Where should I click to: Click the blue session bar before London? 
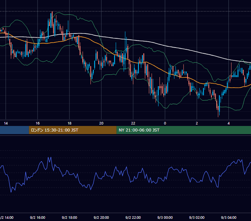pos(14,130)
